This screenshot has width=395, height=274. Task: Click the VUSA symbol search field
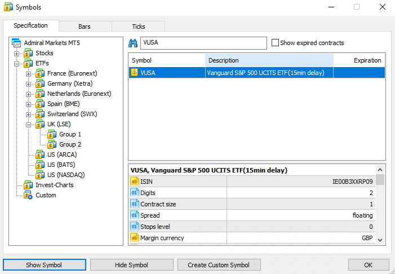pyautogui.click(x=203, y=43)
